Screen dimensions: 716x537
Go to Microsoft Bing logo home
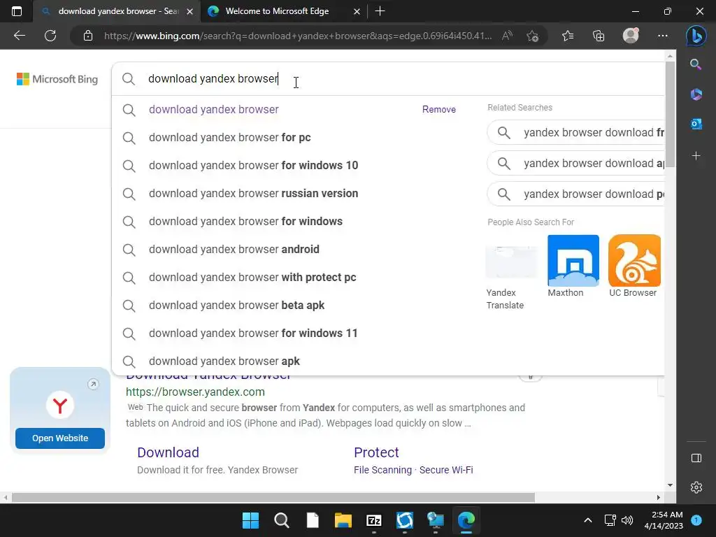click(57, 79)
